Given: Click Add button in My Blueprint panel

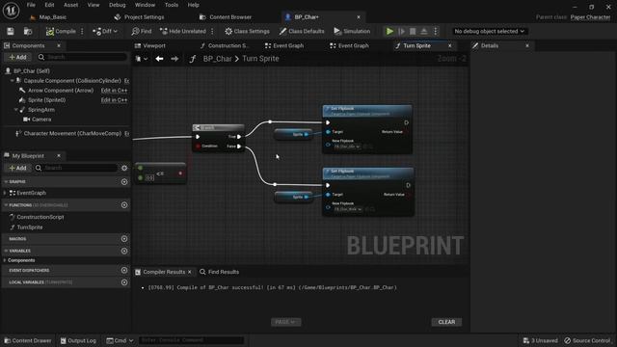Looking at the screenshot, I should click(17, 168).
